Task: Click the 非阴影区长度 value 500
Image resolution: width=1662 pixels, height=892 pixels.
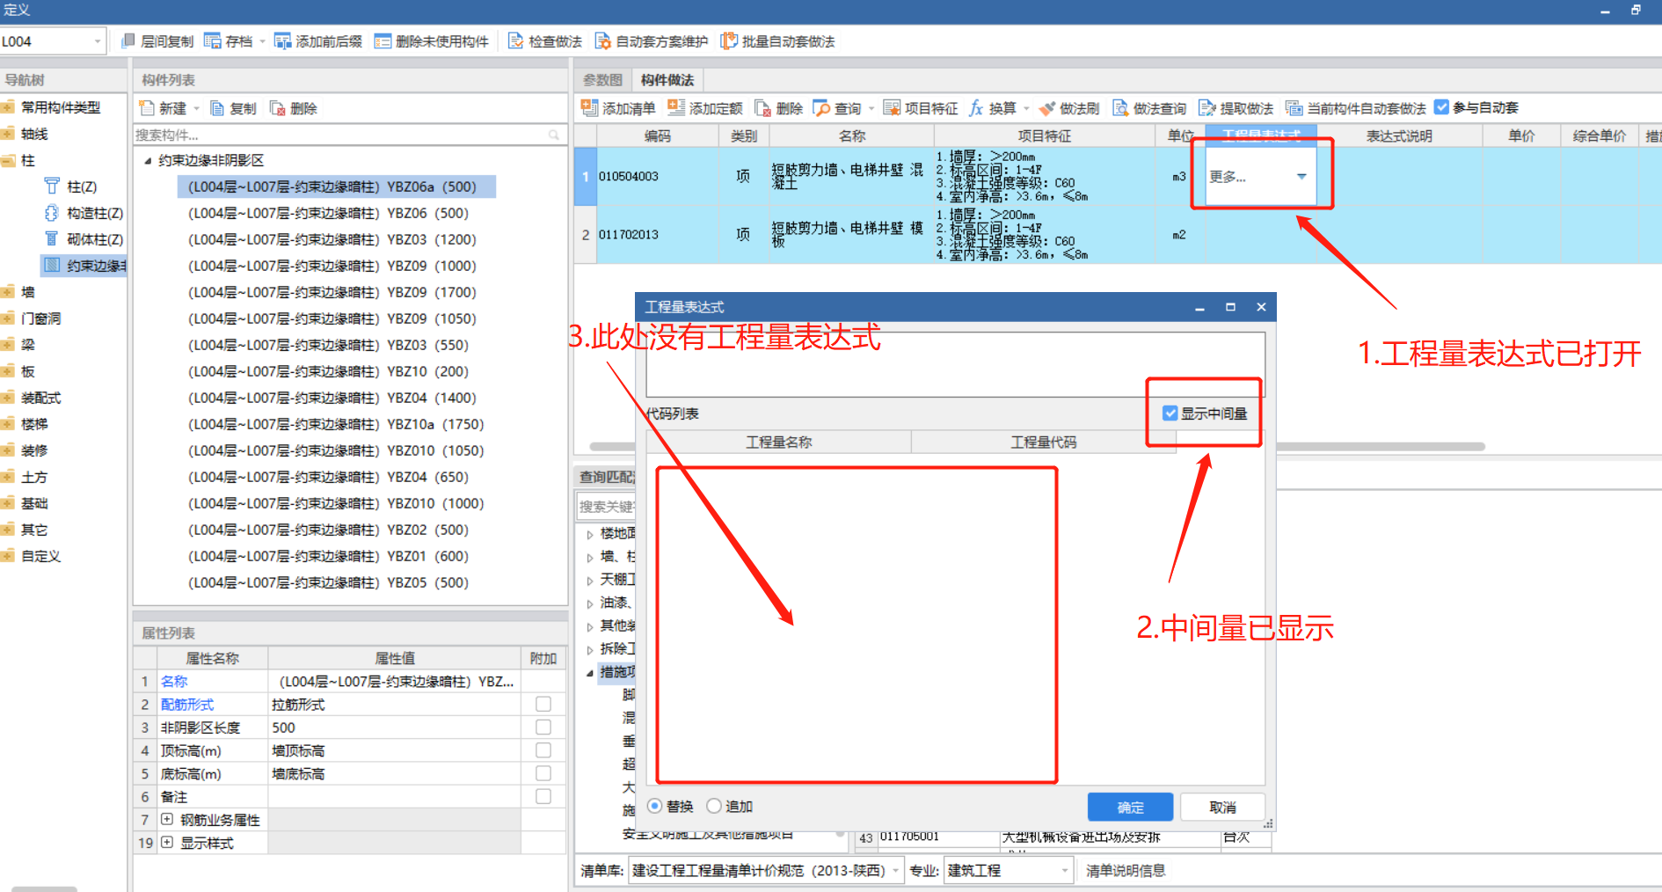Action: tap(394, 727)
